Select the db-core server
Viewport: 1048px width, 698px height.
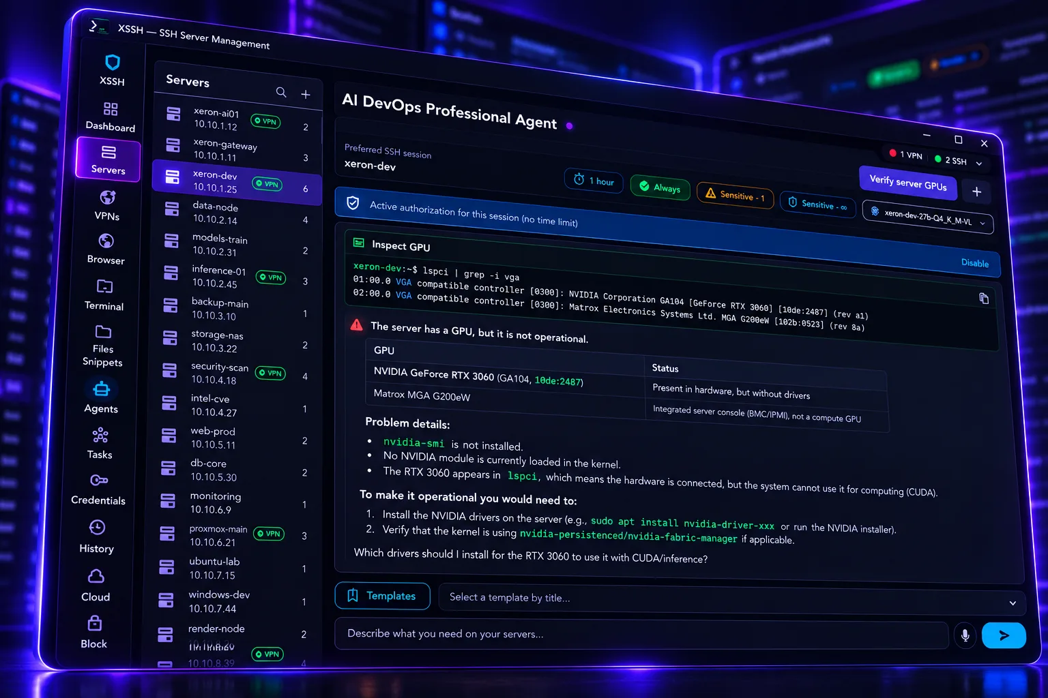tap(235, 470)
